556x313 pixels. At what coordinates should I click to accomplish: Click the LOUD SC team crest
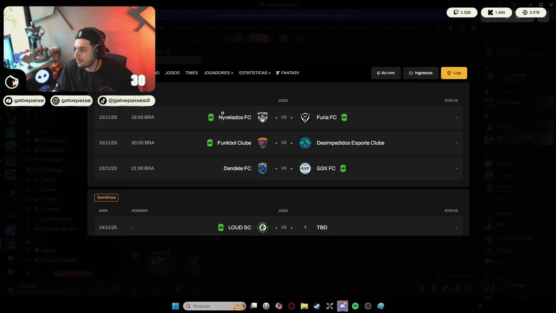[262, 227]
